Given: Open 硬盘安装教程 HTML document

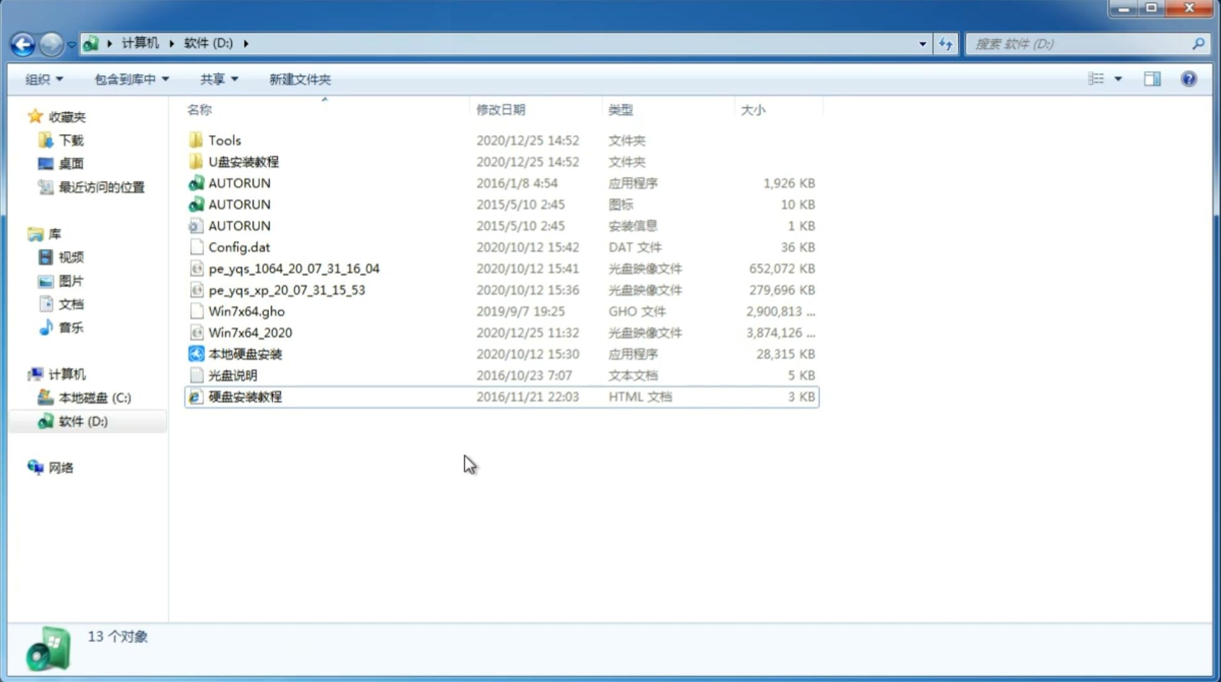Looking at the screenshot, I should coord(244,396).
